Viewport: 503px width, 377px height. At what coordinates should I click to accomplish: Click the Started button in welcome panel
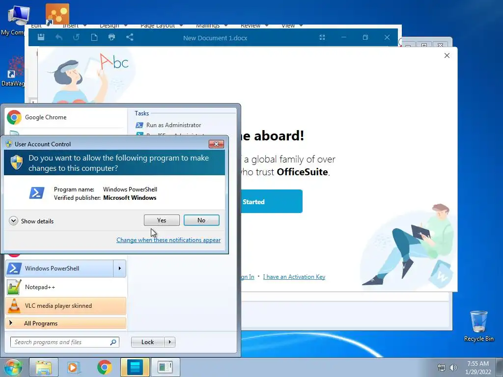(271, 201)
